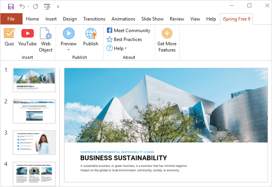Click the Get More Features label
This screenshot has height=187, width=272.
(x=167, y=47)
